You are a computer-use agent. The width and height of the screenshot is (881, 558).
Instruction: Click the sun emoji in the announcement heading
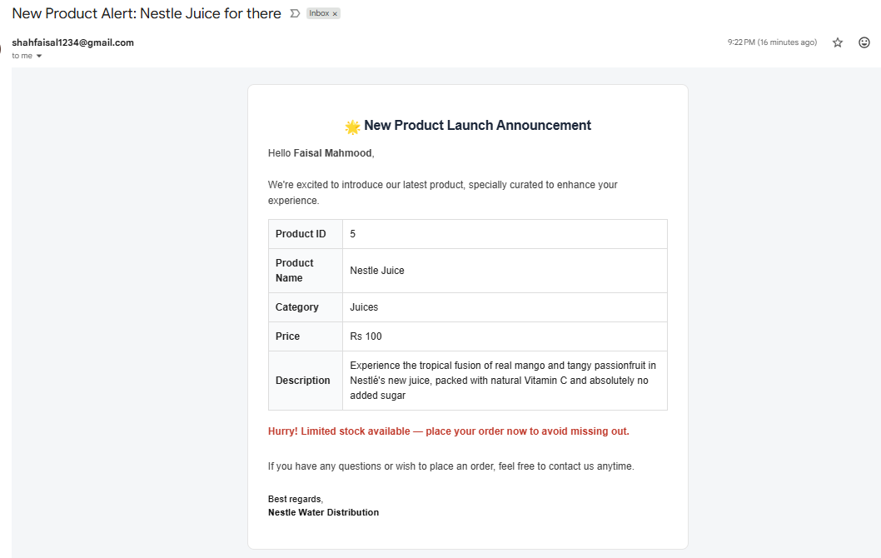click(351, 125)
